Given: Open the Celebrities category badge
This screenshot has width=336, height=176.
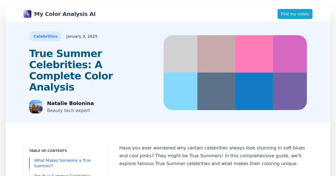Looking at the screenshot, I should coord(45,36).
